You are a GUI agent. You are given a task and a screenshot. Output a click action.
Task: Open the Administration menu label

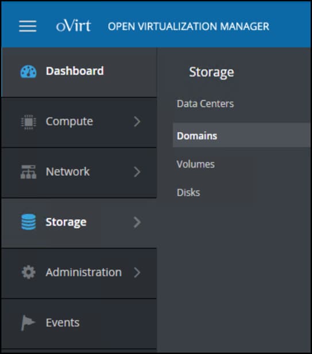(x=84, y=272)
